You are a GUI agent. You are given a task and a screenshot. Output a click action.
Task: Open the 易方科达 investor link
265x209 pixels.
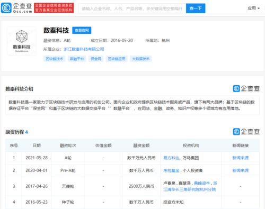click(171, 158)
